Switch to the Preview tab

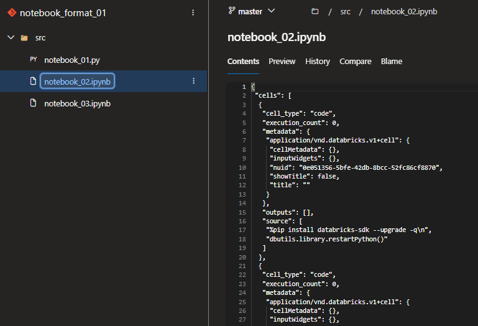(x=282, y=62)
